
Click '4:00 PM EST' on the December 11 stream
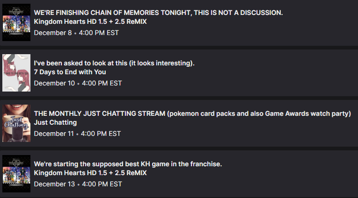[x=101, y=134]
